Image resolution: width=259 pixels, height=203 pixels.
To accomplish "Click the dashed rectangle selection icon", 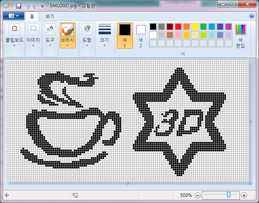I will (x=34, y=29).
